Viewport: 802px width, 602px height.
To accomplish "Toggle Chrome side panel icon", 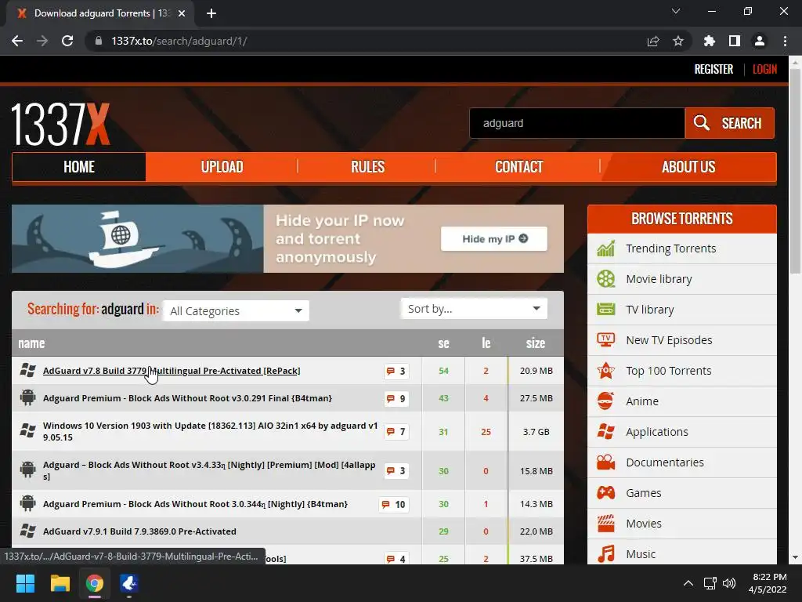I will 735,41.
